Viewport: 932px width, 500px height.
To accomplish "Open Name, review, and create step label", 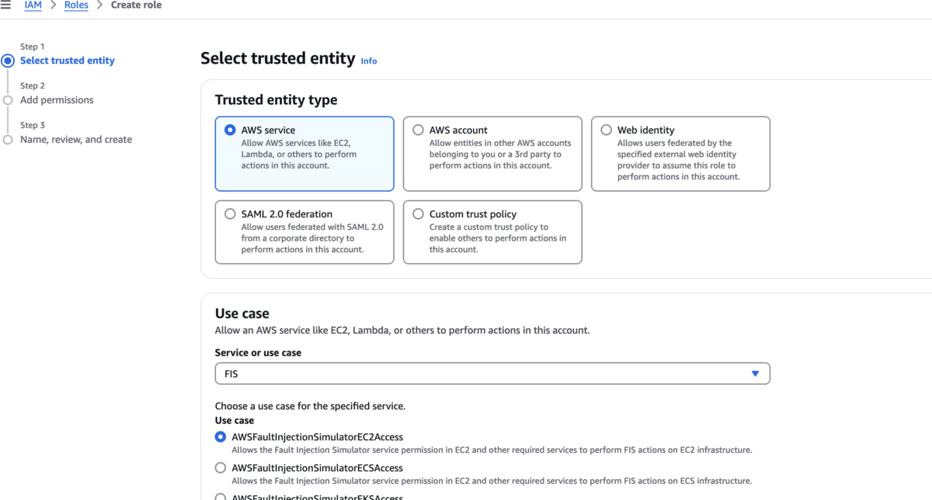I will click(x=76, y=140).
